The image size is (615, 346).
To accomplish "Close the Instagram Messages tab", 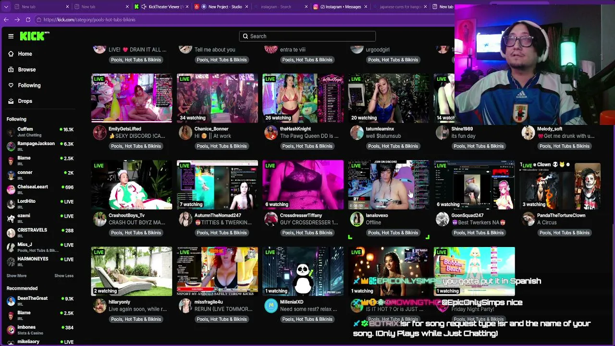I will click(366, 7).
